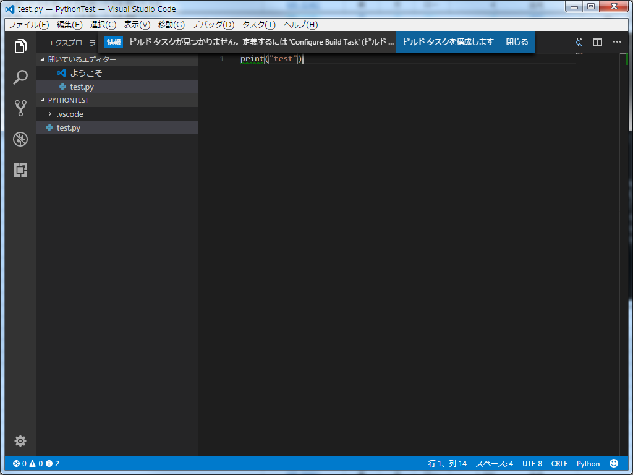This screenshot has width=633, height=475.
Task: Click line number 1 in gutter
Action: pos(222,59)
